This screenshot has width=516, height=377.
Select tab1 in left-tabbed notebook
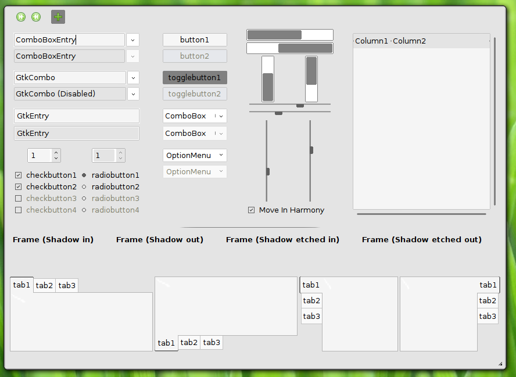pyautogui.click(x=311, y=285)
